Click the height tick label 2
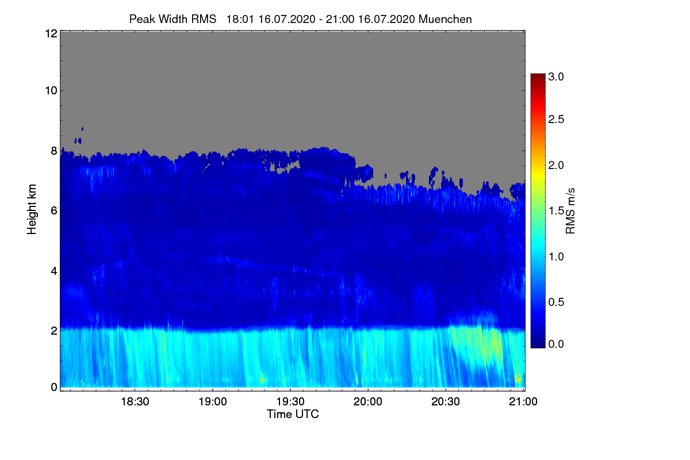This screenshot has height=460, width=690. [53, 330]
